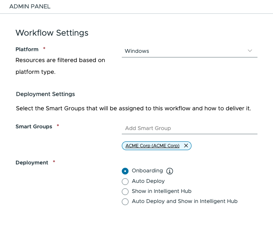Click the Deployment field label
The width and height of the screenshot is (273, 229).
(32, 163)
